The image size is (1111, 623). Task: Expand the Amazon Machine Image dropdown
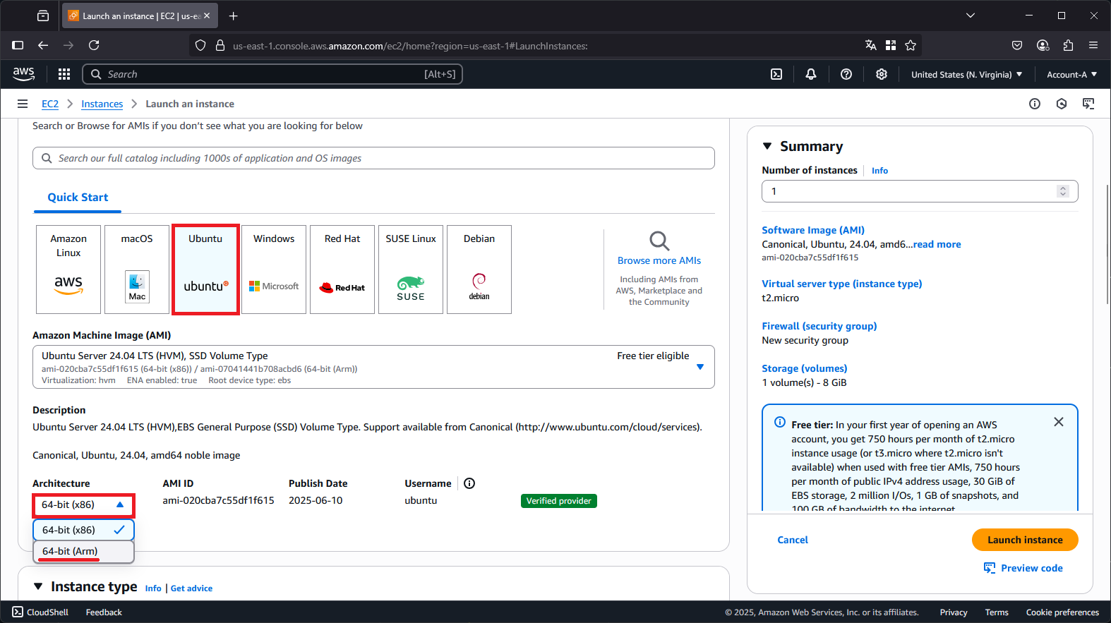[x=373, y=367]
